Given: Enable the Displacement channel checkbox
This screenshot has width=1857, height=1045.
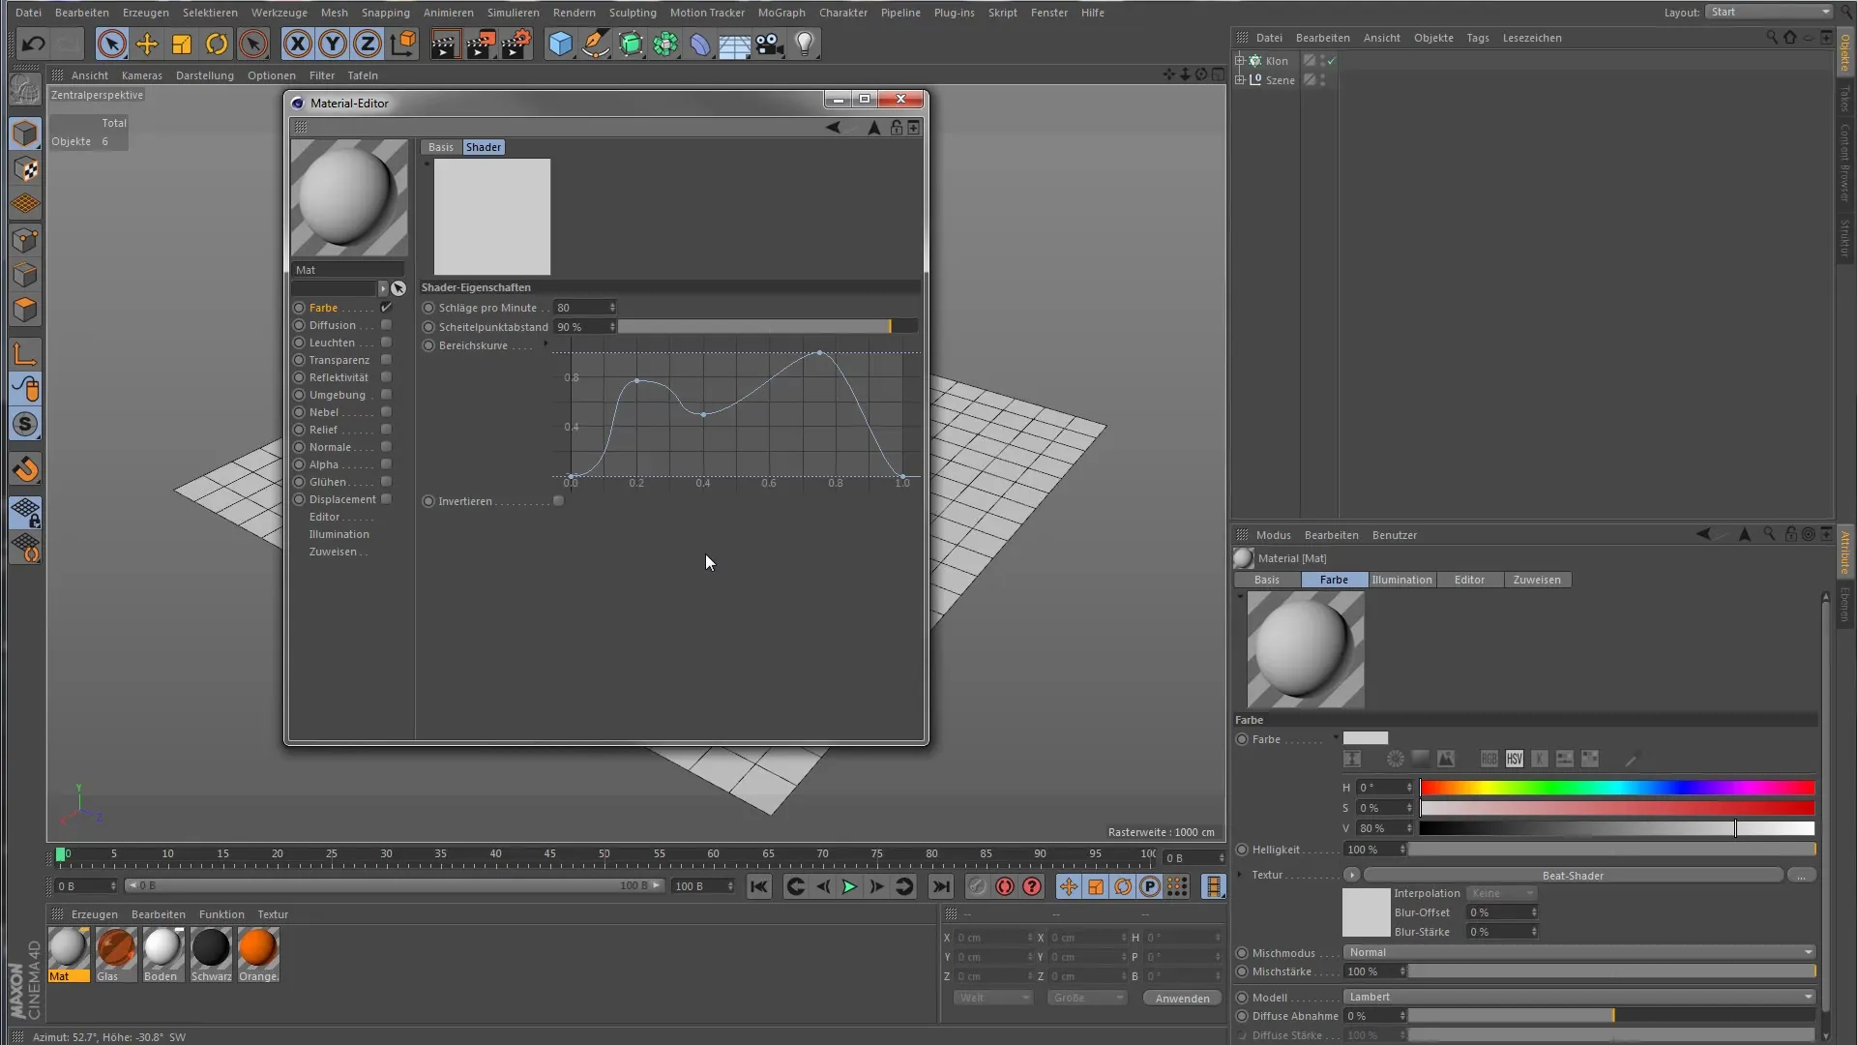Looking at the screenshot, I should pyautogui.click(x=386, y=499).
